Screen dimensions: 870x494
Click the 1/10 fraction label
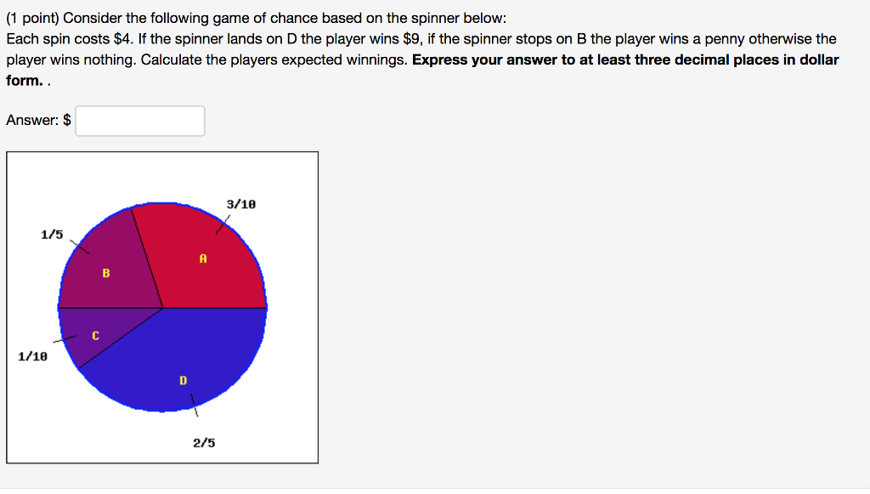31,357
